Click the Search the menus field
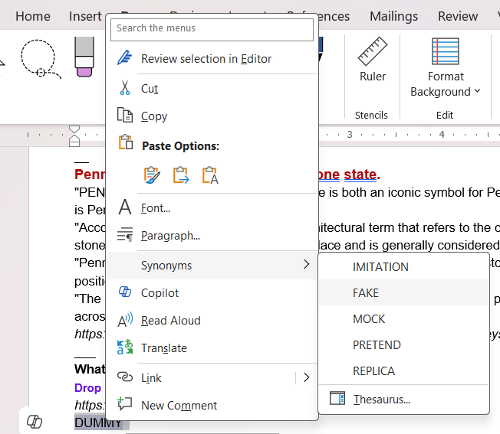 (x=212, y=29)
